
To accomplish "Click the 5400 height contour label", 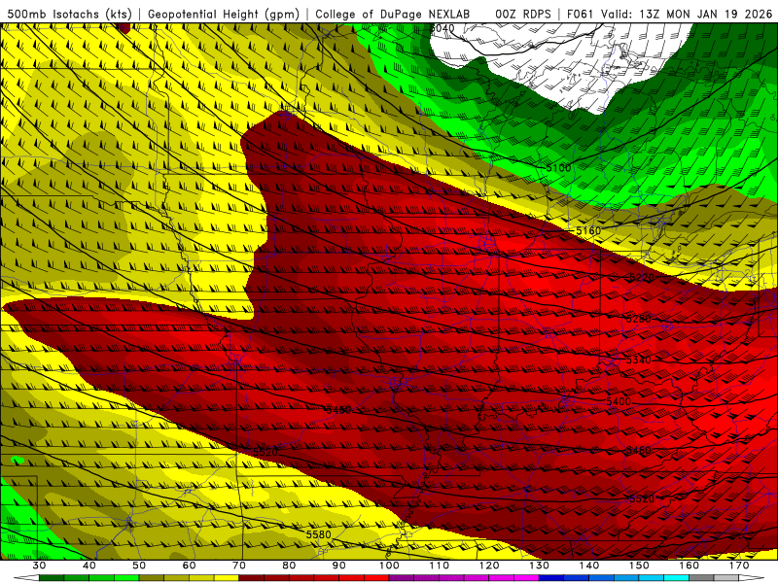I will click(619, 401).
